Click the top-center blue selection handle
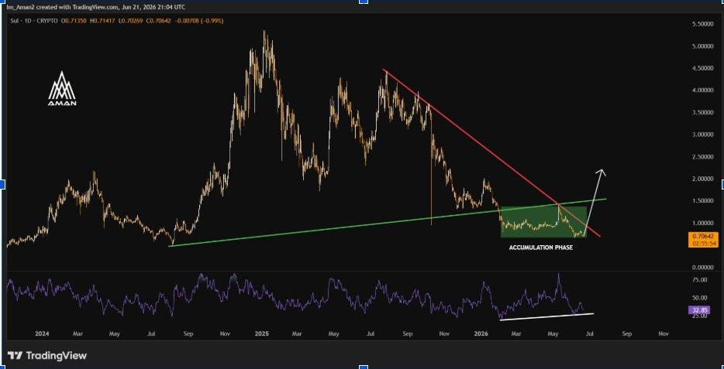 tap(364, 2)
